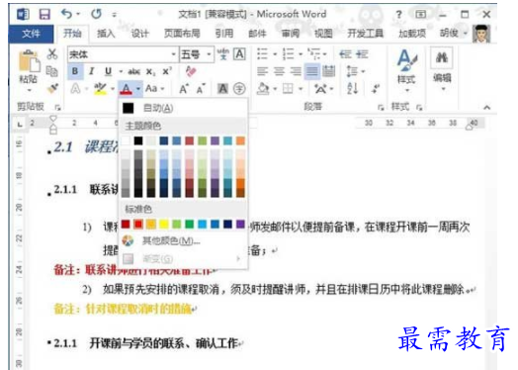Click the Clear Formatting eraser icon
Image resolution: width=518 pixels, height=370 pixels.
pos(191,71)
